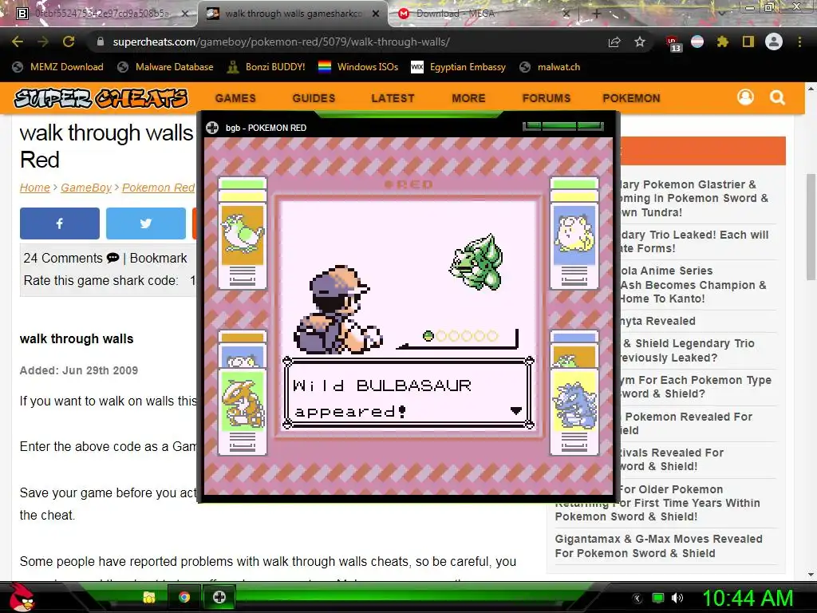Open the network tray icon
This screenshot has height=613, width=817.
coord(658,598)
